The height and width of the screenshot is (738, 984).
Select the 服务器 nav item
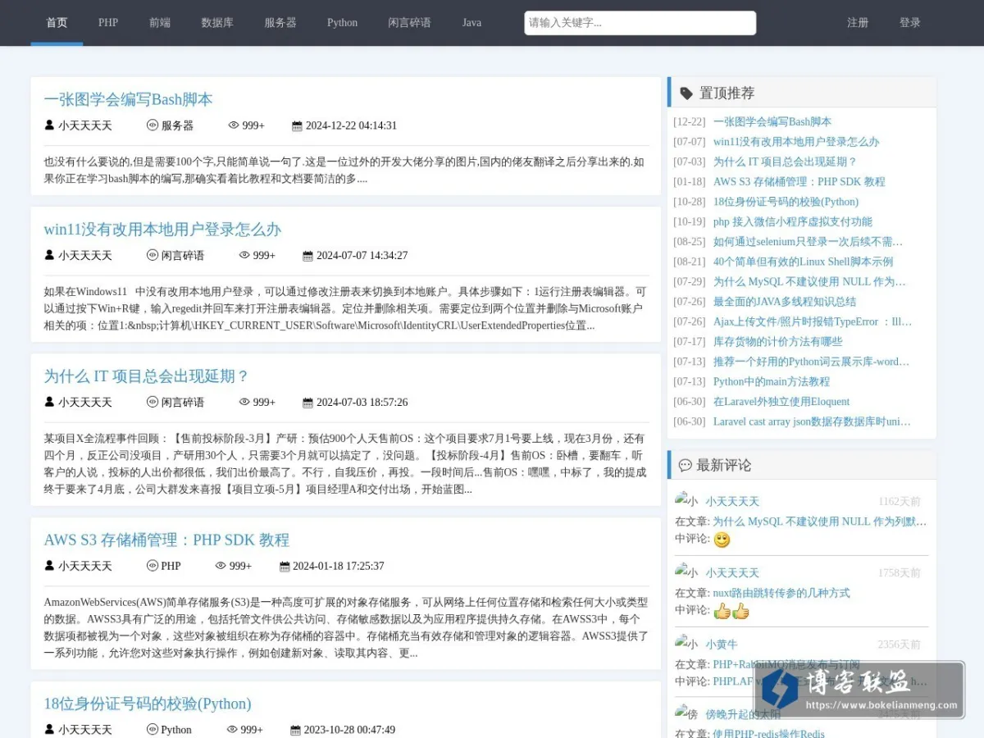click(280, 22)
